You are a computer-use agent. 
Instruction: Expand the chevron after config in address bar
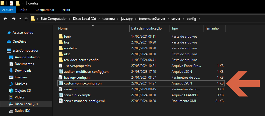tap(199, 19)
